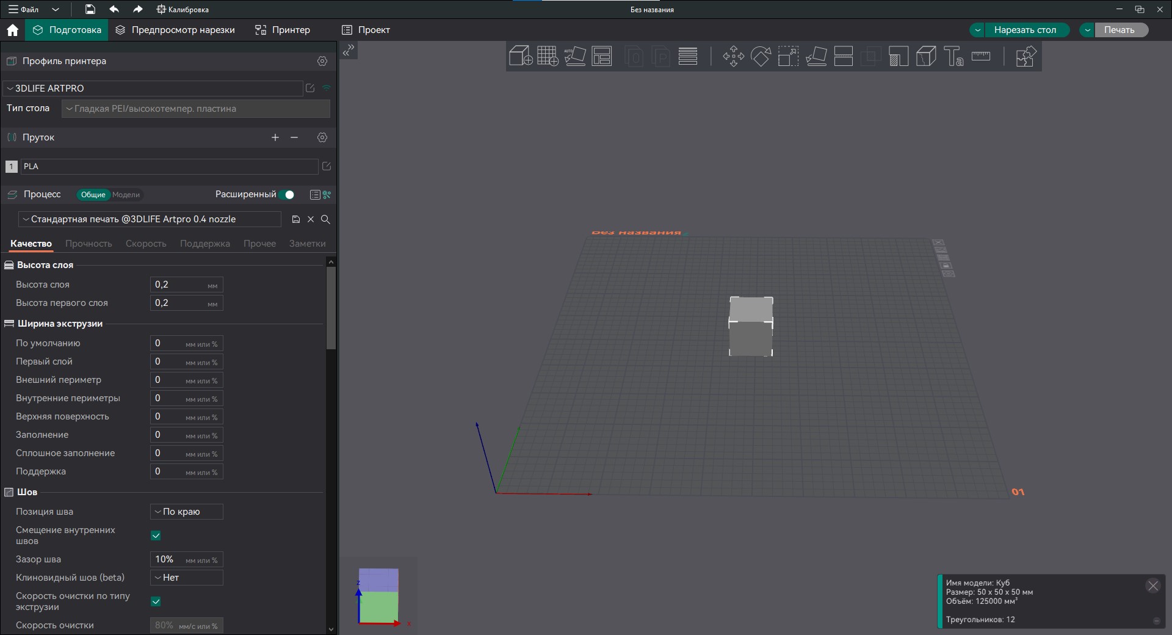Select the Scale tool
1172x635 pixels.
point(788,56)
